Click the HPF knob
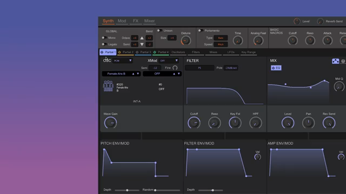The image size is (346, 194). pyautogui.click(x=256, y=123)
